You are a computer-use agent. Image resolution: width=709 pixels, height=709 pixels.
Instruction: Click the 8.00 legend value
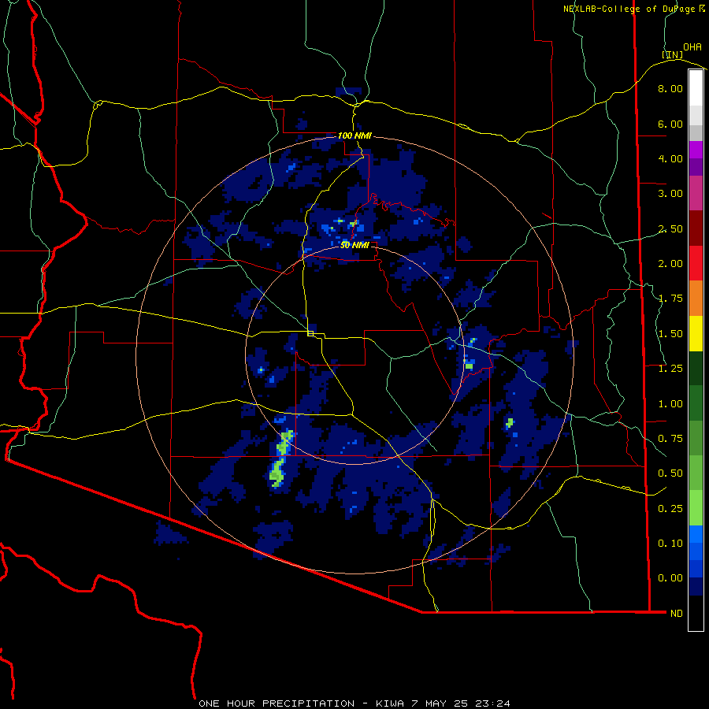[x=670, y=88]
